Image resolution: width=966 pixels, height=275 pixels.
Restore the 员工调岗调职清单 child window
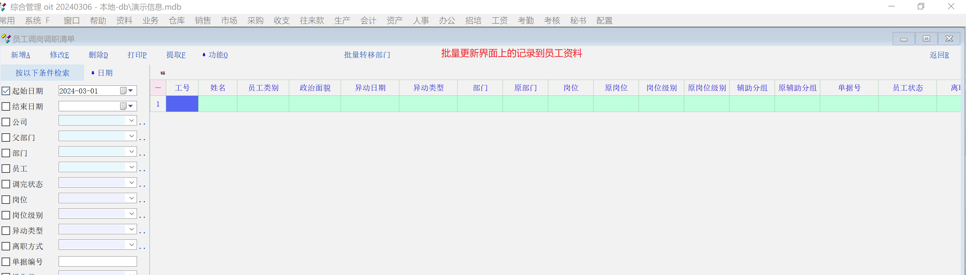point(926,38)
